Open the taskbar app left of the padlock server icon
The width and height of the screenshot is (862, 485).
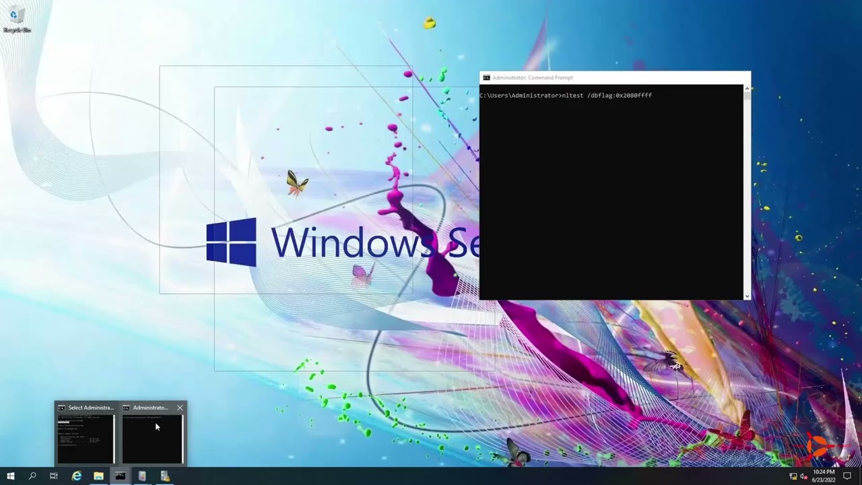[142, 476]
